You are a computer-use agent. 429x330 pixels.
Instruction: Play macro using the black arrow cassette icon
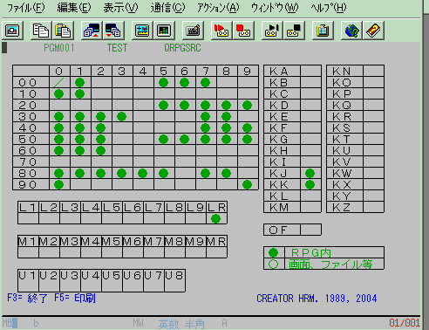click(x=272, y=31)
